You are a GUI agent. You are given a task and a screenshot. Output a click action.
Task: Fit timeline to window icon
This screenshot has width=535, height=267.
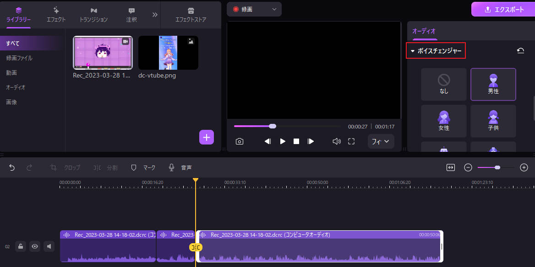pyautogui.click(x=451, y=167)
